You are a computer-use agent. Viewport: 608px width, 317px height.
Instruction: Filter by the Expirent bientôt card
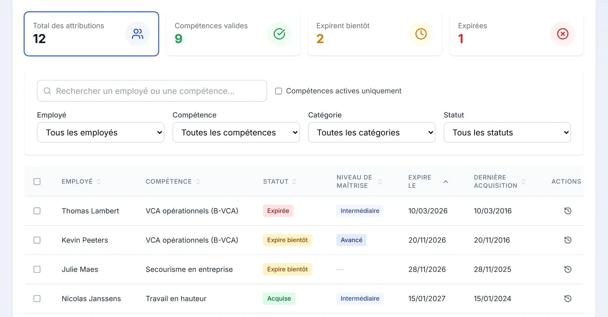click(375, 34)
